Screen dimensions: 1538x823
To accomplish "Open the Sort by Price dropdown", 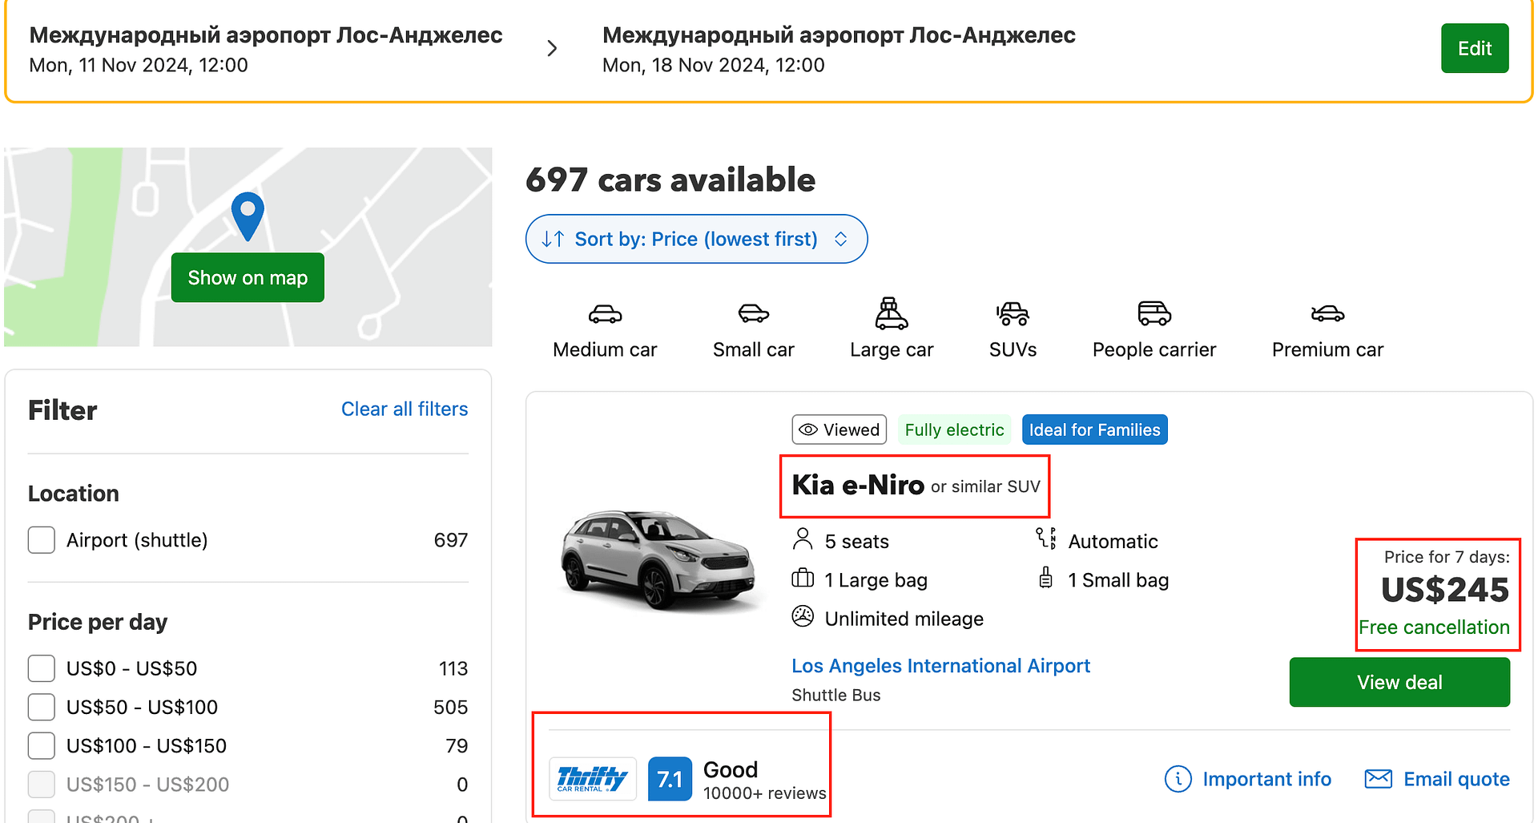I will coord(696,239).
